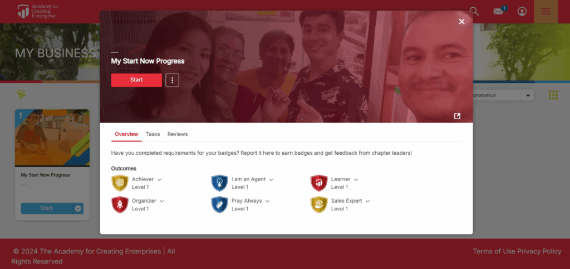Switch to the Reviews tab
570x269 pixels.
click(178, 134)
